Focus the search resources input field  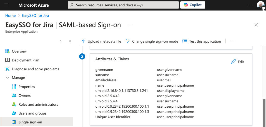click(123, 5)
